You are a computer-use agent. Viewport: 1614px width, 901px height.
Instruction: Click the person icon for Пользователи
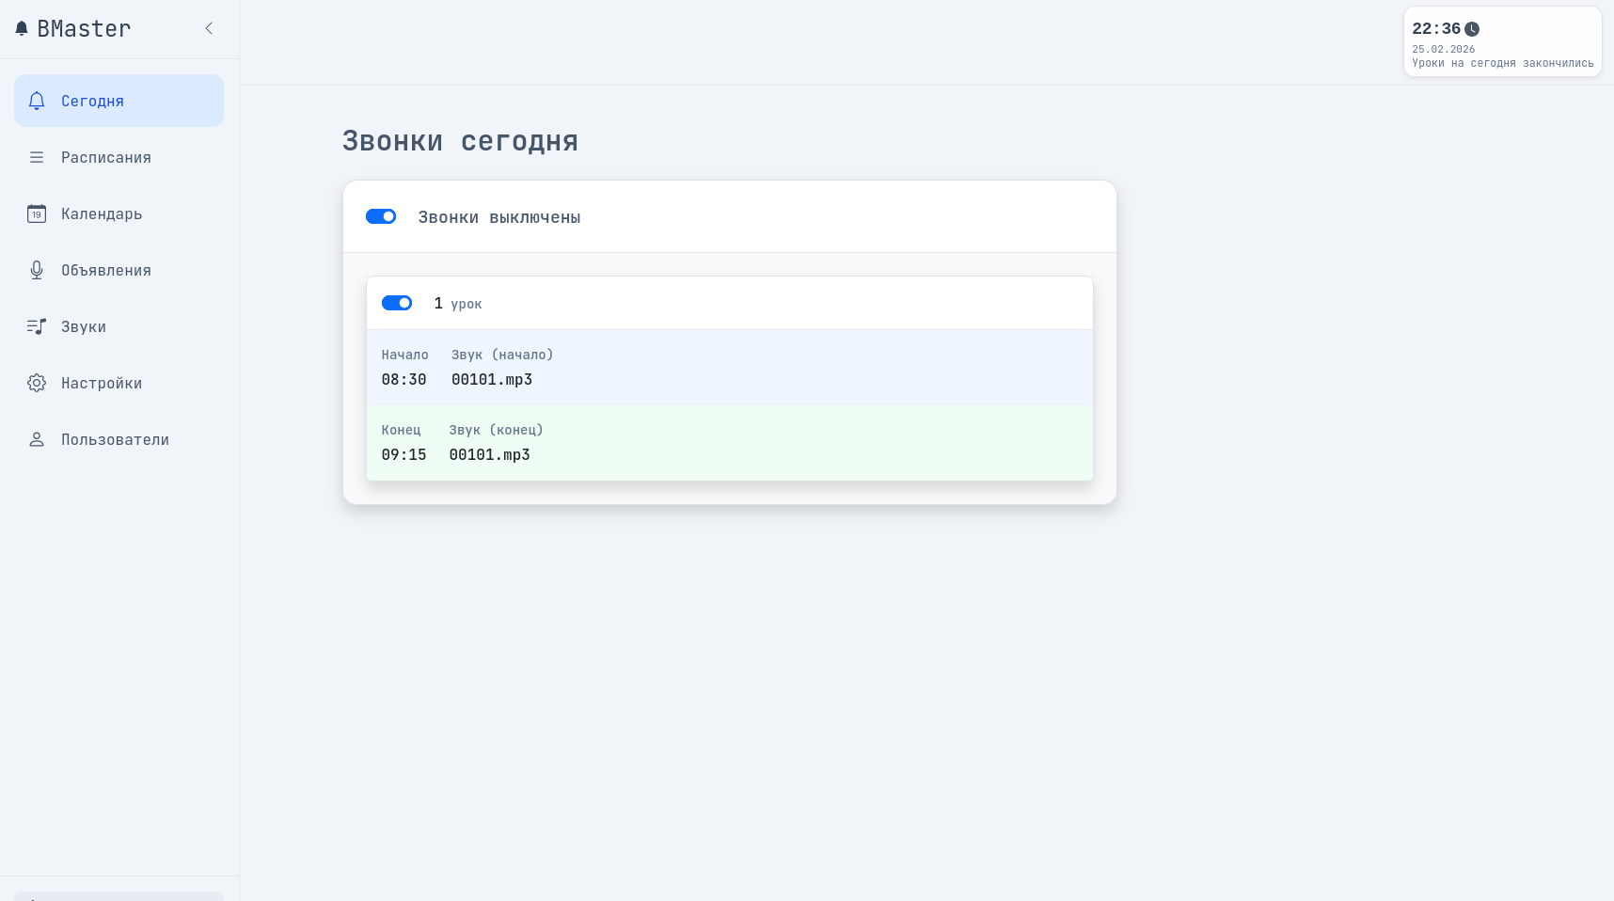pos(37,439)
